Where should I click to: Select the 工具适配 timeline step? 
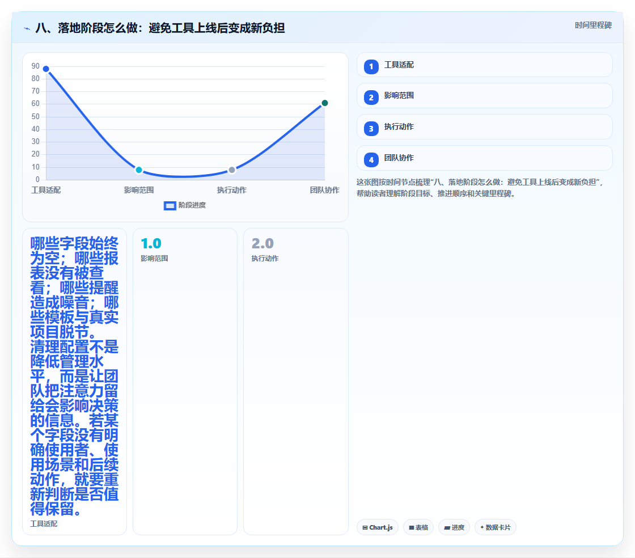pos(484,65)
